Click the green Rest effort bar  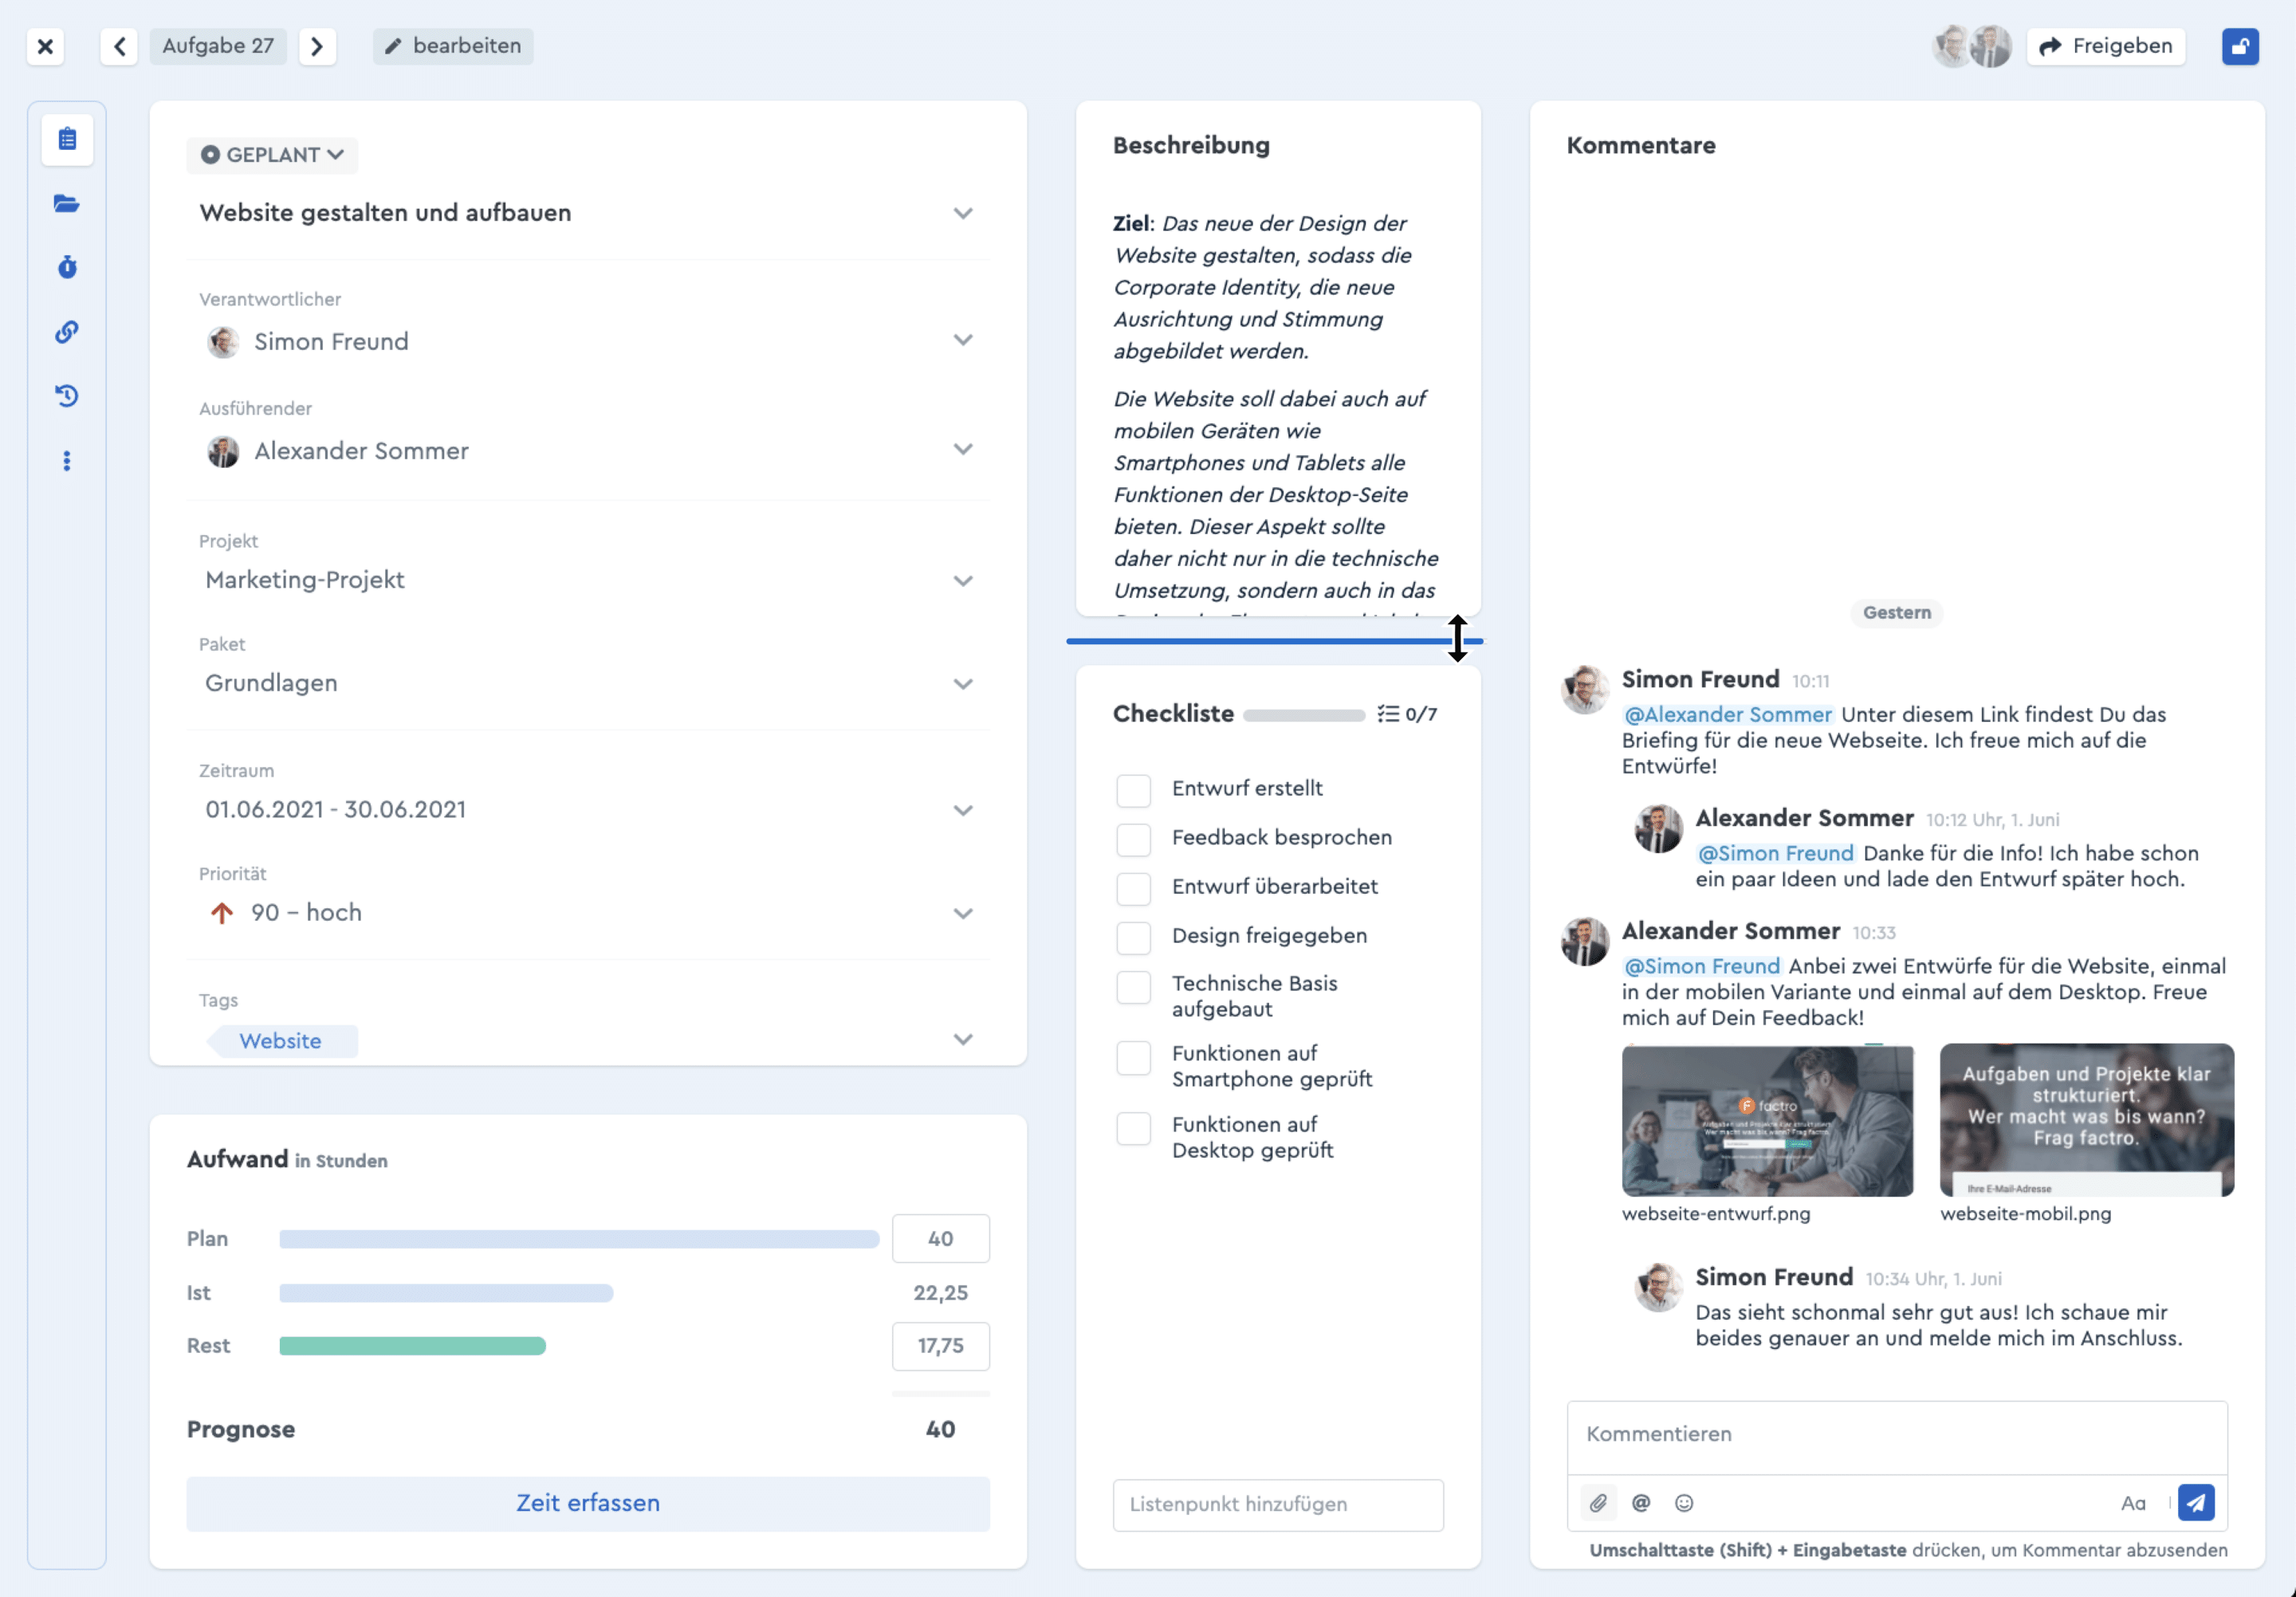point(412,1346)
